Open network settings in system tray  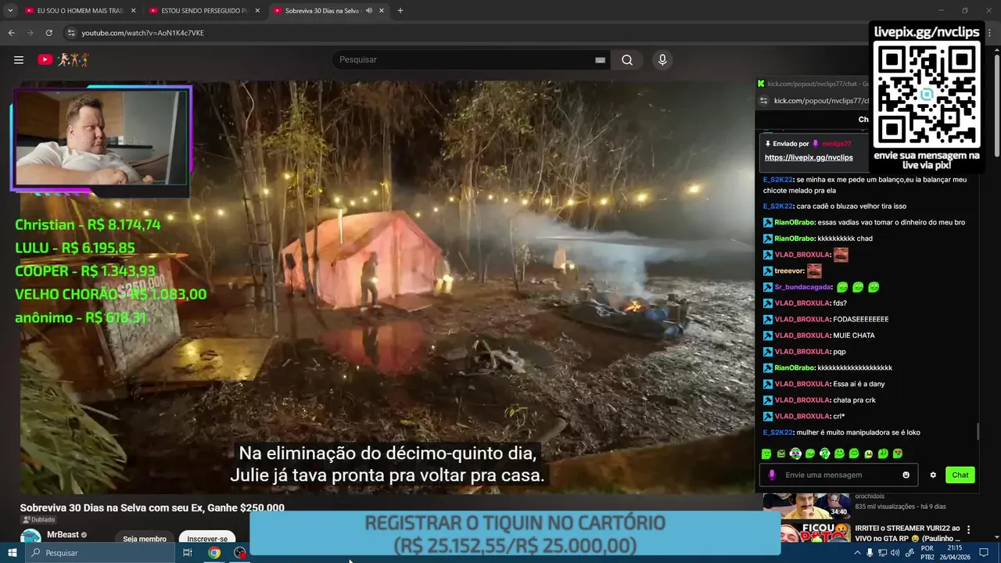pos(882,553)
